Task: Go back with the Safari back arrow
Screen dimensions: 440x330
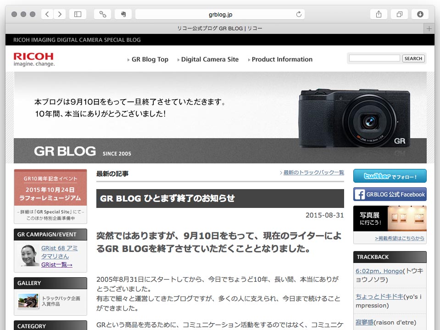Action: pyautogui.click(x=47, y=14)
